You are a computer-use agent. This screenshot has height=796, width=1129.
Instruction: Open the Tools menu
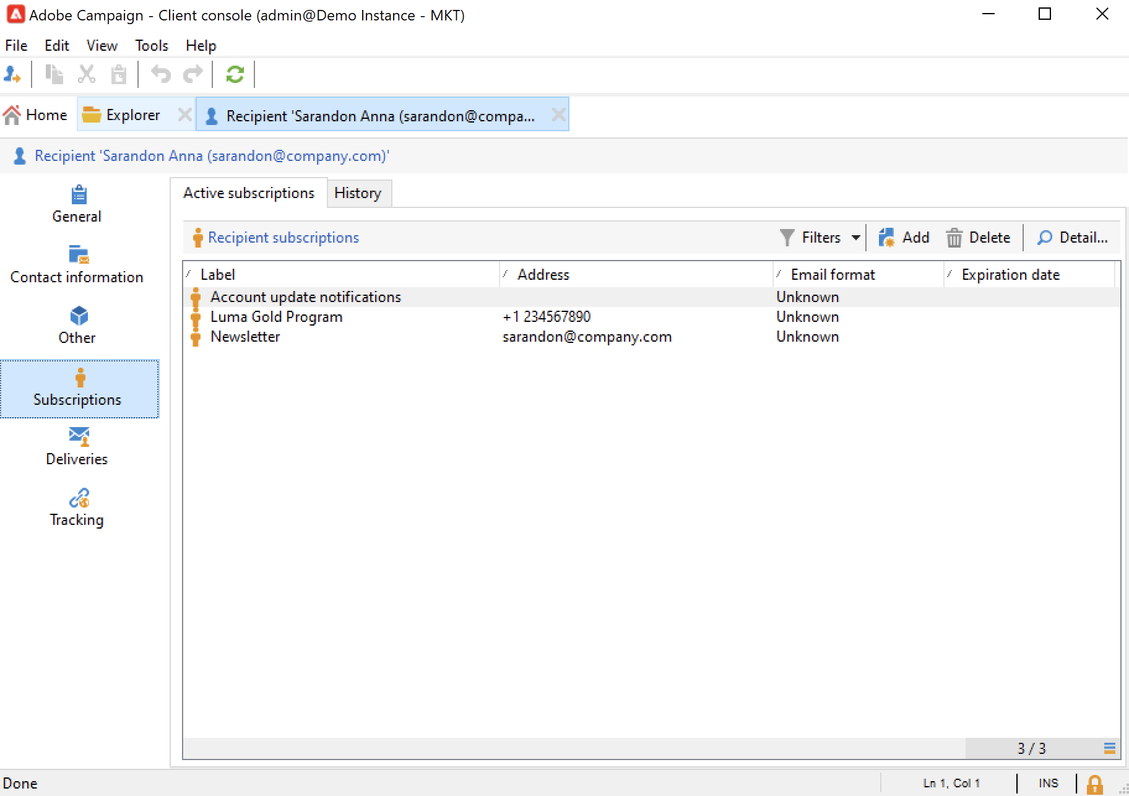tap(152, 46)
